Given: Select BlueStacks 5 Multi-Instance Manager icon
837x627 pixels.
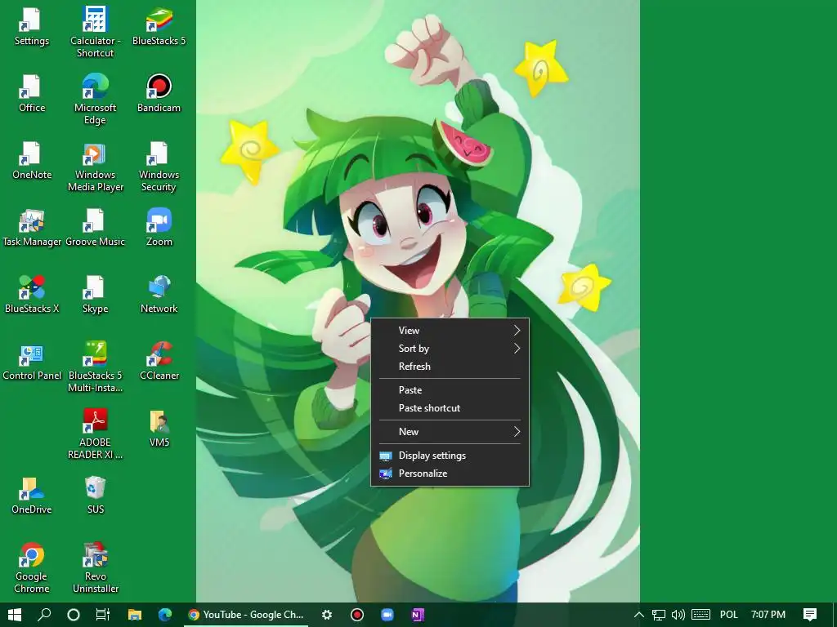Looking at the screenshot, I should [x=95, y=367].
